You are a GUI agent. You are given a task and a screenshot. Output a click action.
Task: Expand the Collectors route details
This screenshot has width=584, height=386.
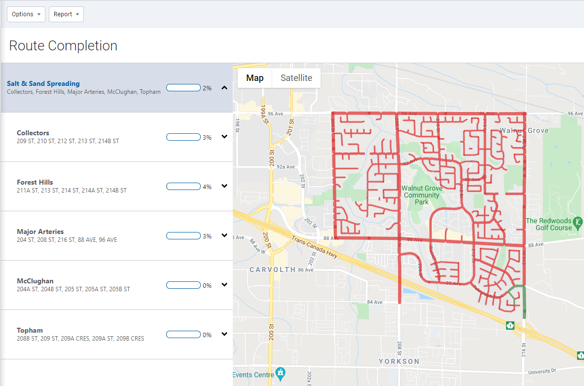click(x=224, y=137)
